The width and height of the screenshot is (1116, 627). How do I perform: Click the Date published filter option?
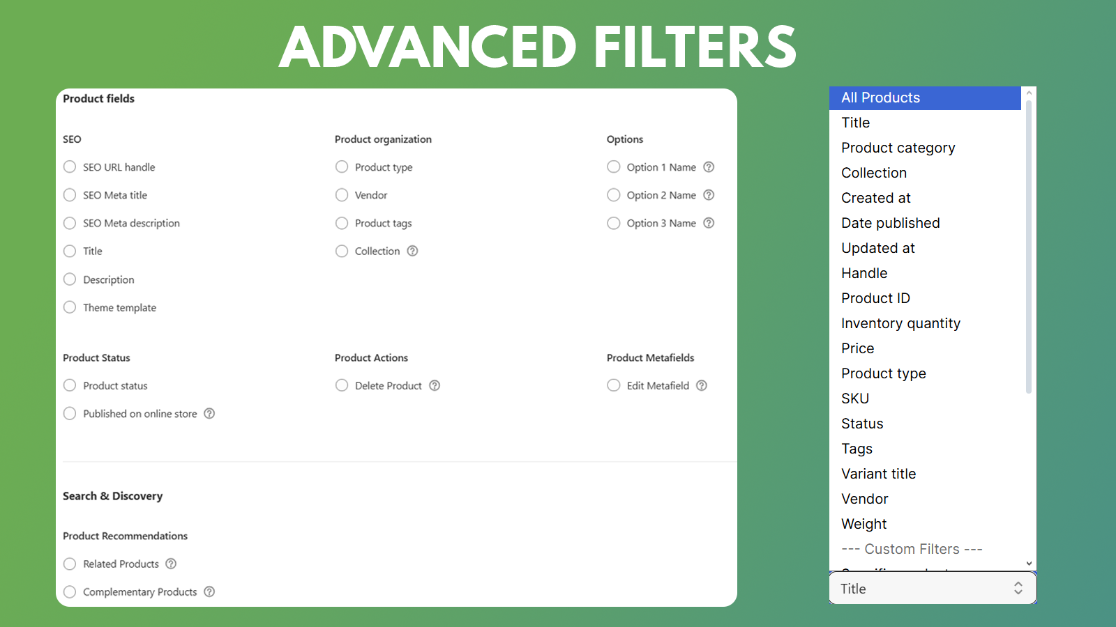tap(891, 223)
